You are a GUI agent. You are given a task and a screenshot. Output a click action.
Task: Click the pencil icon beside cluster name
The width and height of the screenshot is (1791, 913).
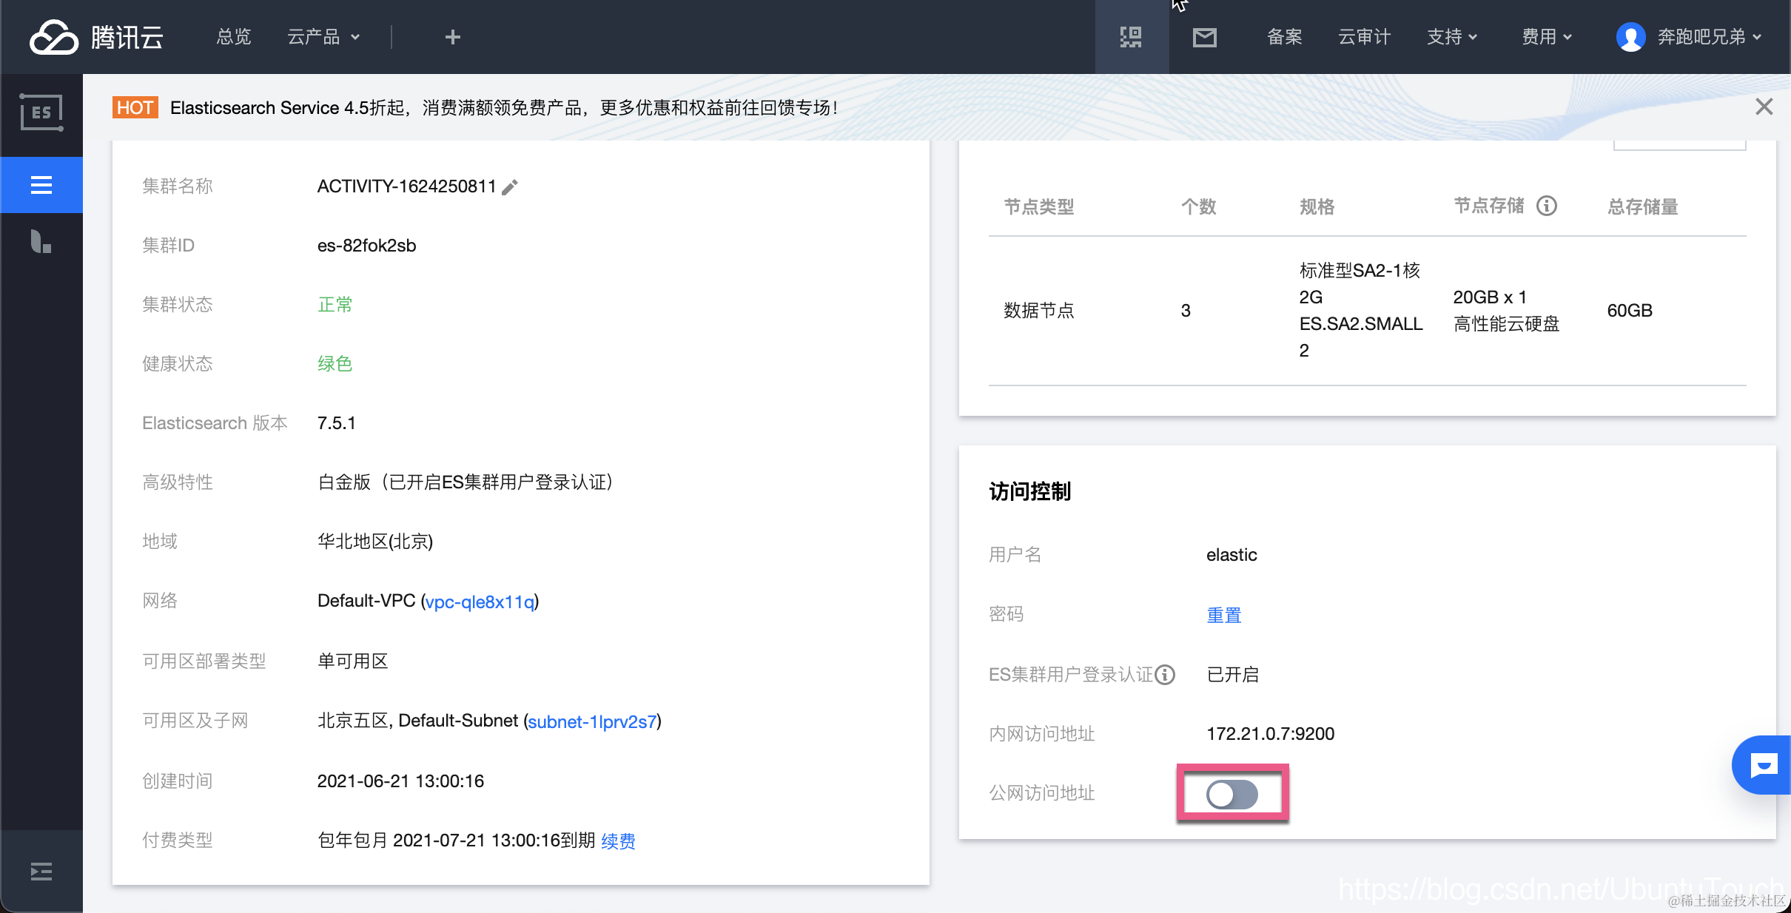[510, 187]
